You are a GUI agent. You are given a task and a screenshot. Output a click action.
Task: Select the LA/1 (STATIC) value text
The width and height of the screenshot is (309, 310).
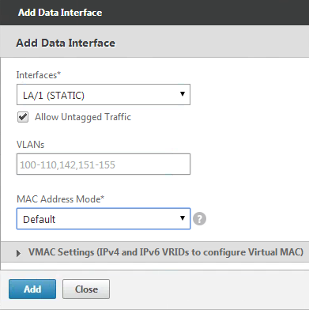point(54,95)
